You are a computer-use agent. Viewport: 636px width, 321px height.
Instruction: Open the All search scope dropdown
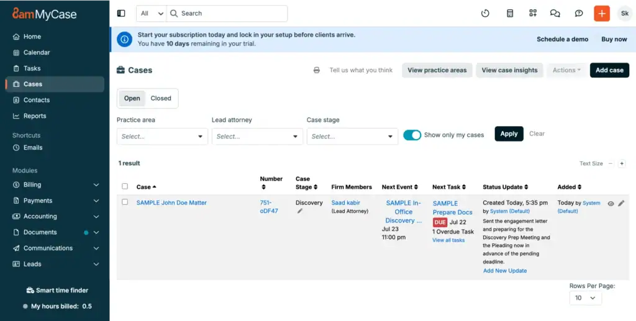click(x=152, y=14)
